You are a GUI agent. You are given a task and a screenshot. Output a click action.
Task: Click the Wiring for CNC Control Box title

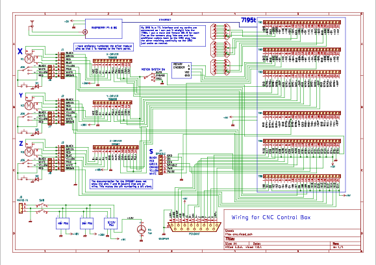tap(271, 218)
